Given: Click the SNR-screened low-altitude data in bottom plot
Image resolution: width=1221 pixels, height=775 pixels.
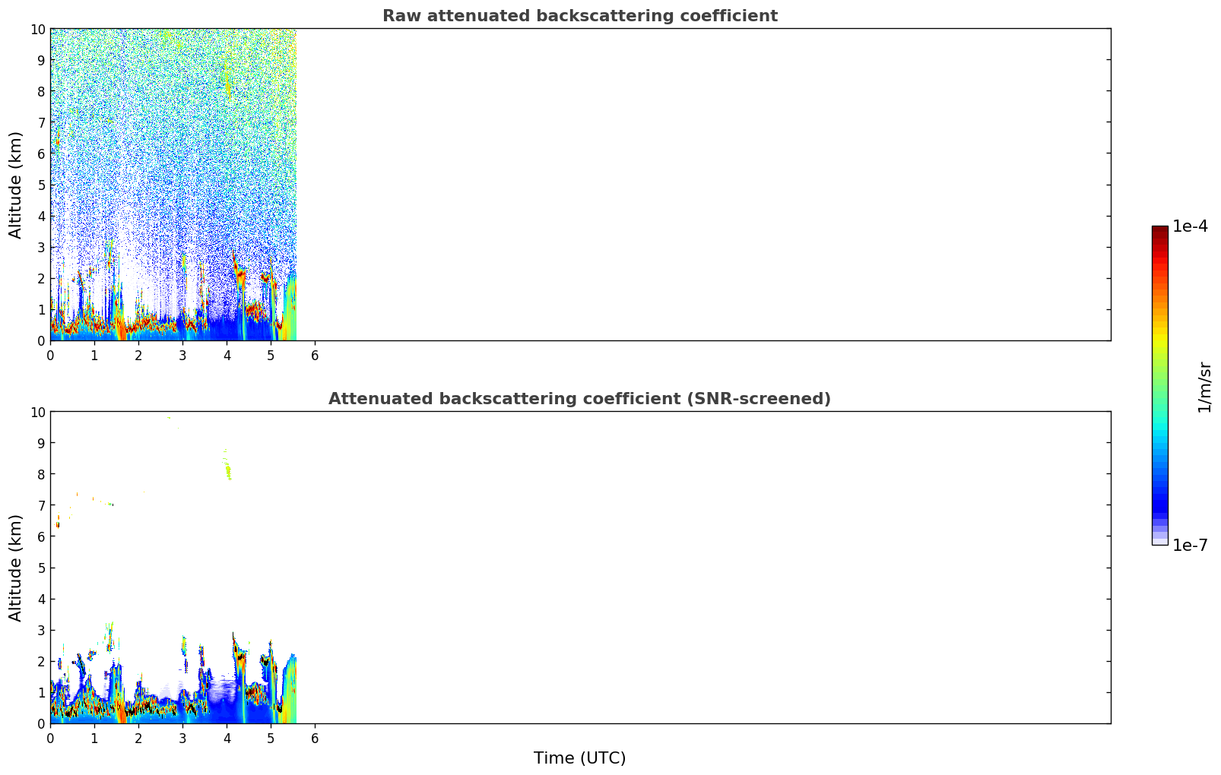Looking at the screenshot, I should pyautogui.click(x=173, y=676).
